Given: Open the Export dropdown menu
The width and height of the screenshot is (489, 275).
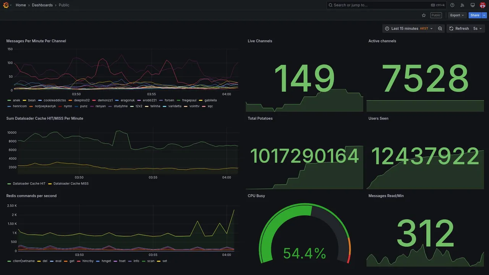Looking at the screenshot, I should (457, 15).
